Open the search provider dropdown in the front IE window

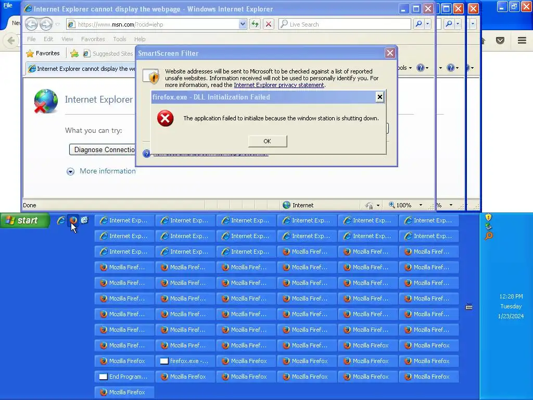tap(428, 24)
